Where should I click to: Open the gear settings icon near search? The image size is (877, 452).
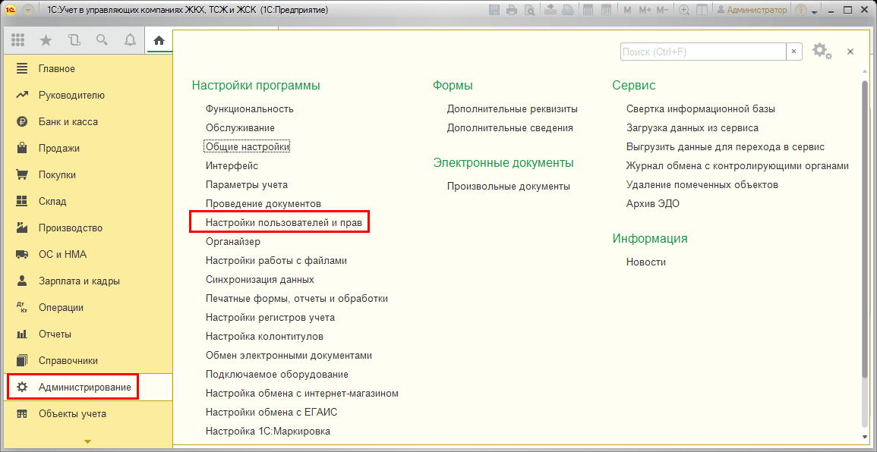pos(822,51)
